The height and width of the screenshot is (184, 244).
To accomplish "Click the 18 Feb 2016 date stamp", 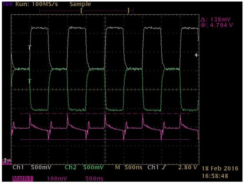I will pos(220,169).
